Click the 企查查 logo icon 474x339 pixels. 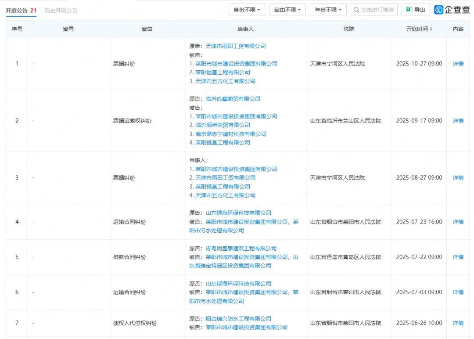pos(439,10)
